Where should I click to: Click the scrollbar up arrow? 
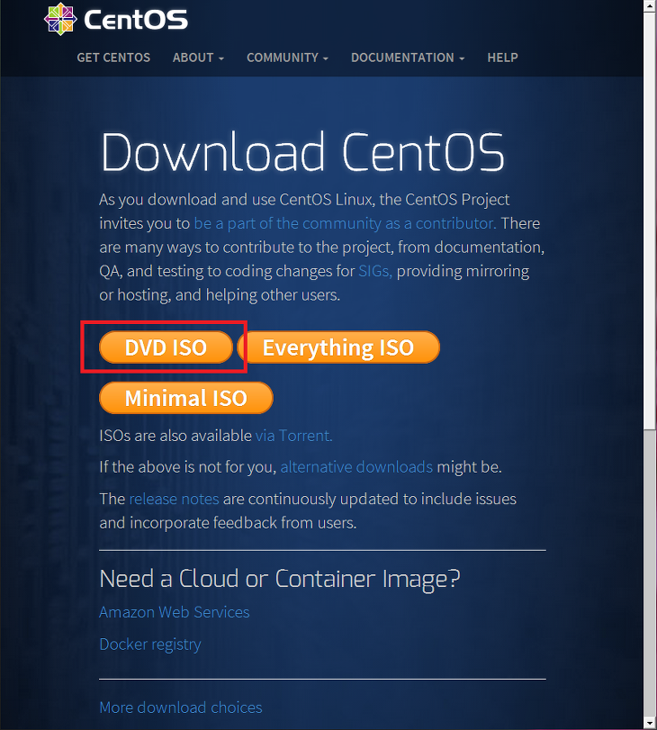650,5
